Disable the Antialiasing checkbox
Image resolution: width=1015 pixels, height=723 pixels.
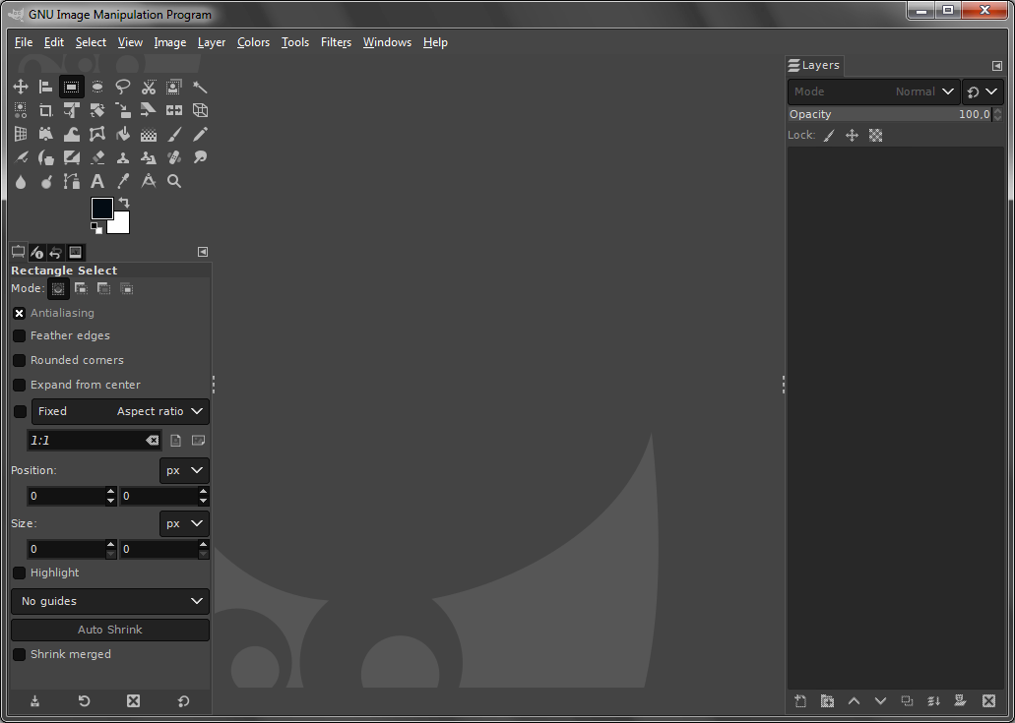coord(20,313)
